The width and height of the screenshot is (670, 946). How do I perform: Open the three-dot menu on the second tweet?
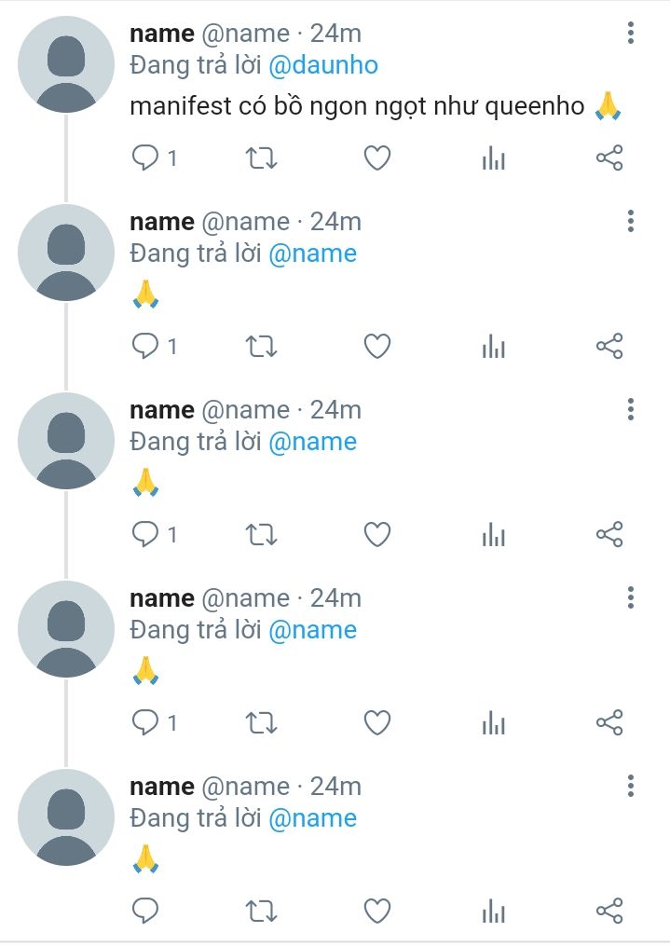pos(630,222)
